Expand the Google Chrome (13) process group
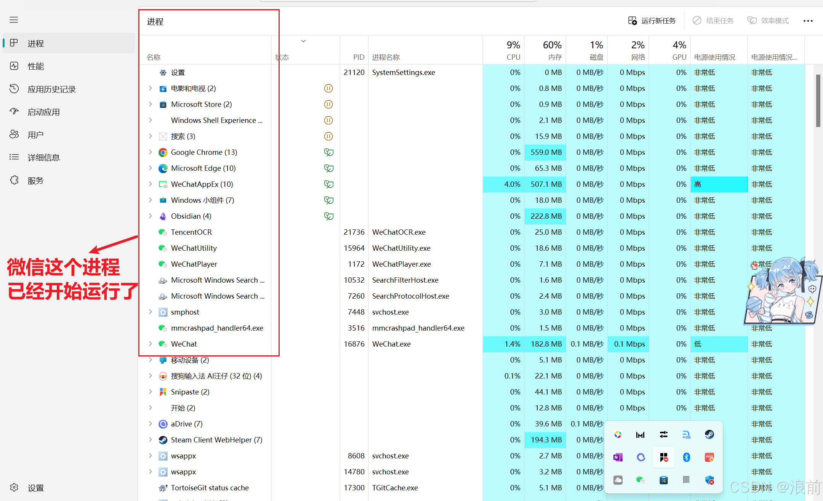 point(151,152)
